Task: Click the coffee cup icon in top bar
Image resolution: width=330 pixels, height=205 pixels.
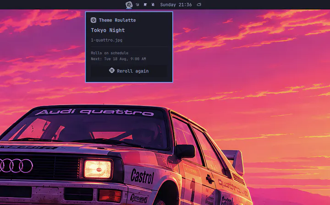Action: (145, 5)
